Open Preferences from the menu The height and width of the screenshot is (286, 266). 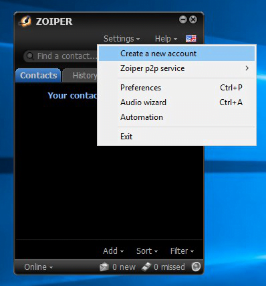176,88
